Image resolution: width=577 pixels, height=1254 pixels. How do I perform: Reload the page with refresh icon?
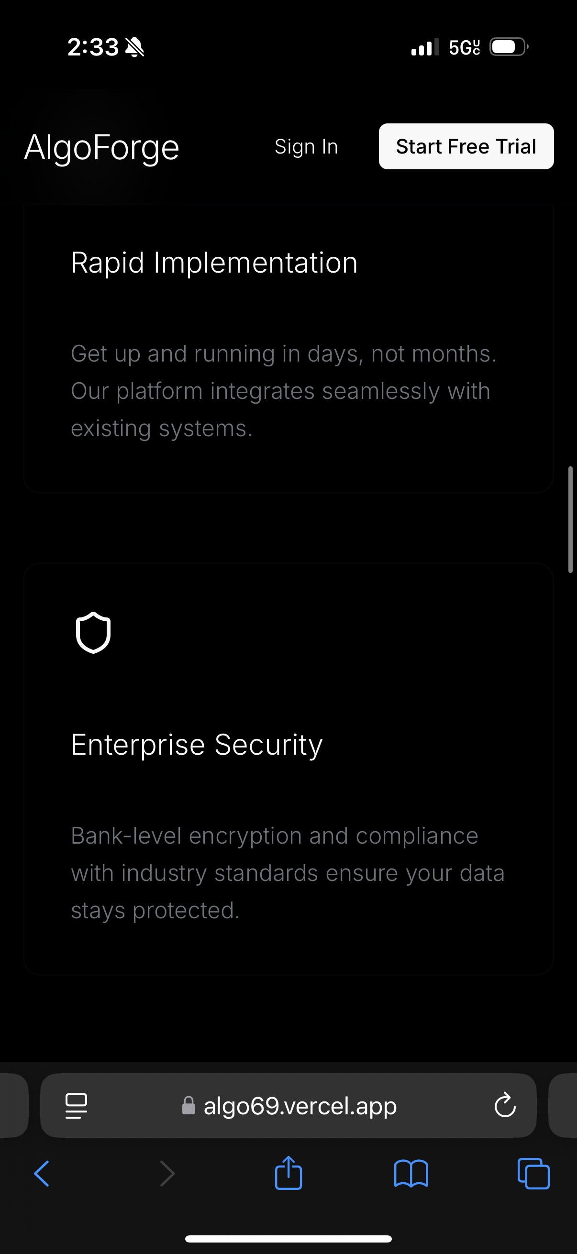(505, 1105)
